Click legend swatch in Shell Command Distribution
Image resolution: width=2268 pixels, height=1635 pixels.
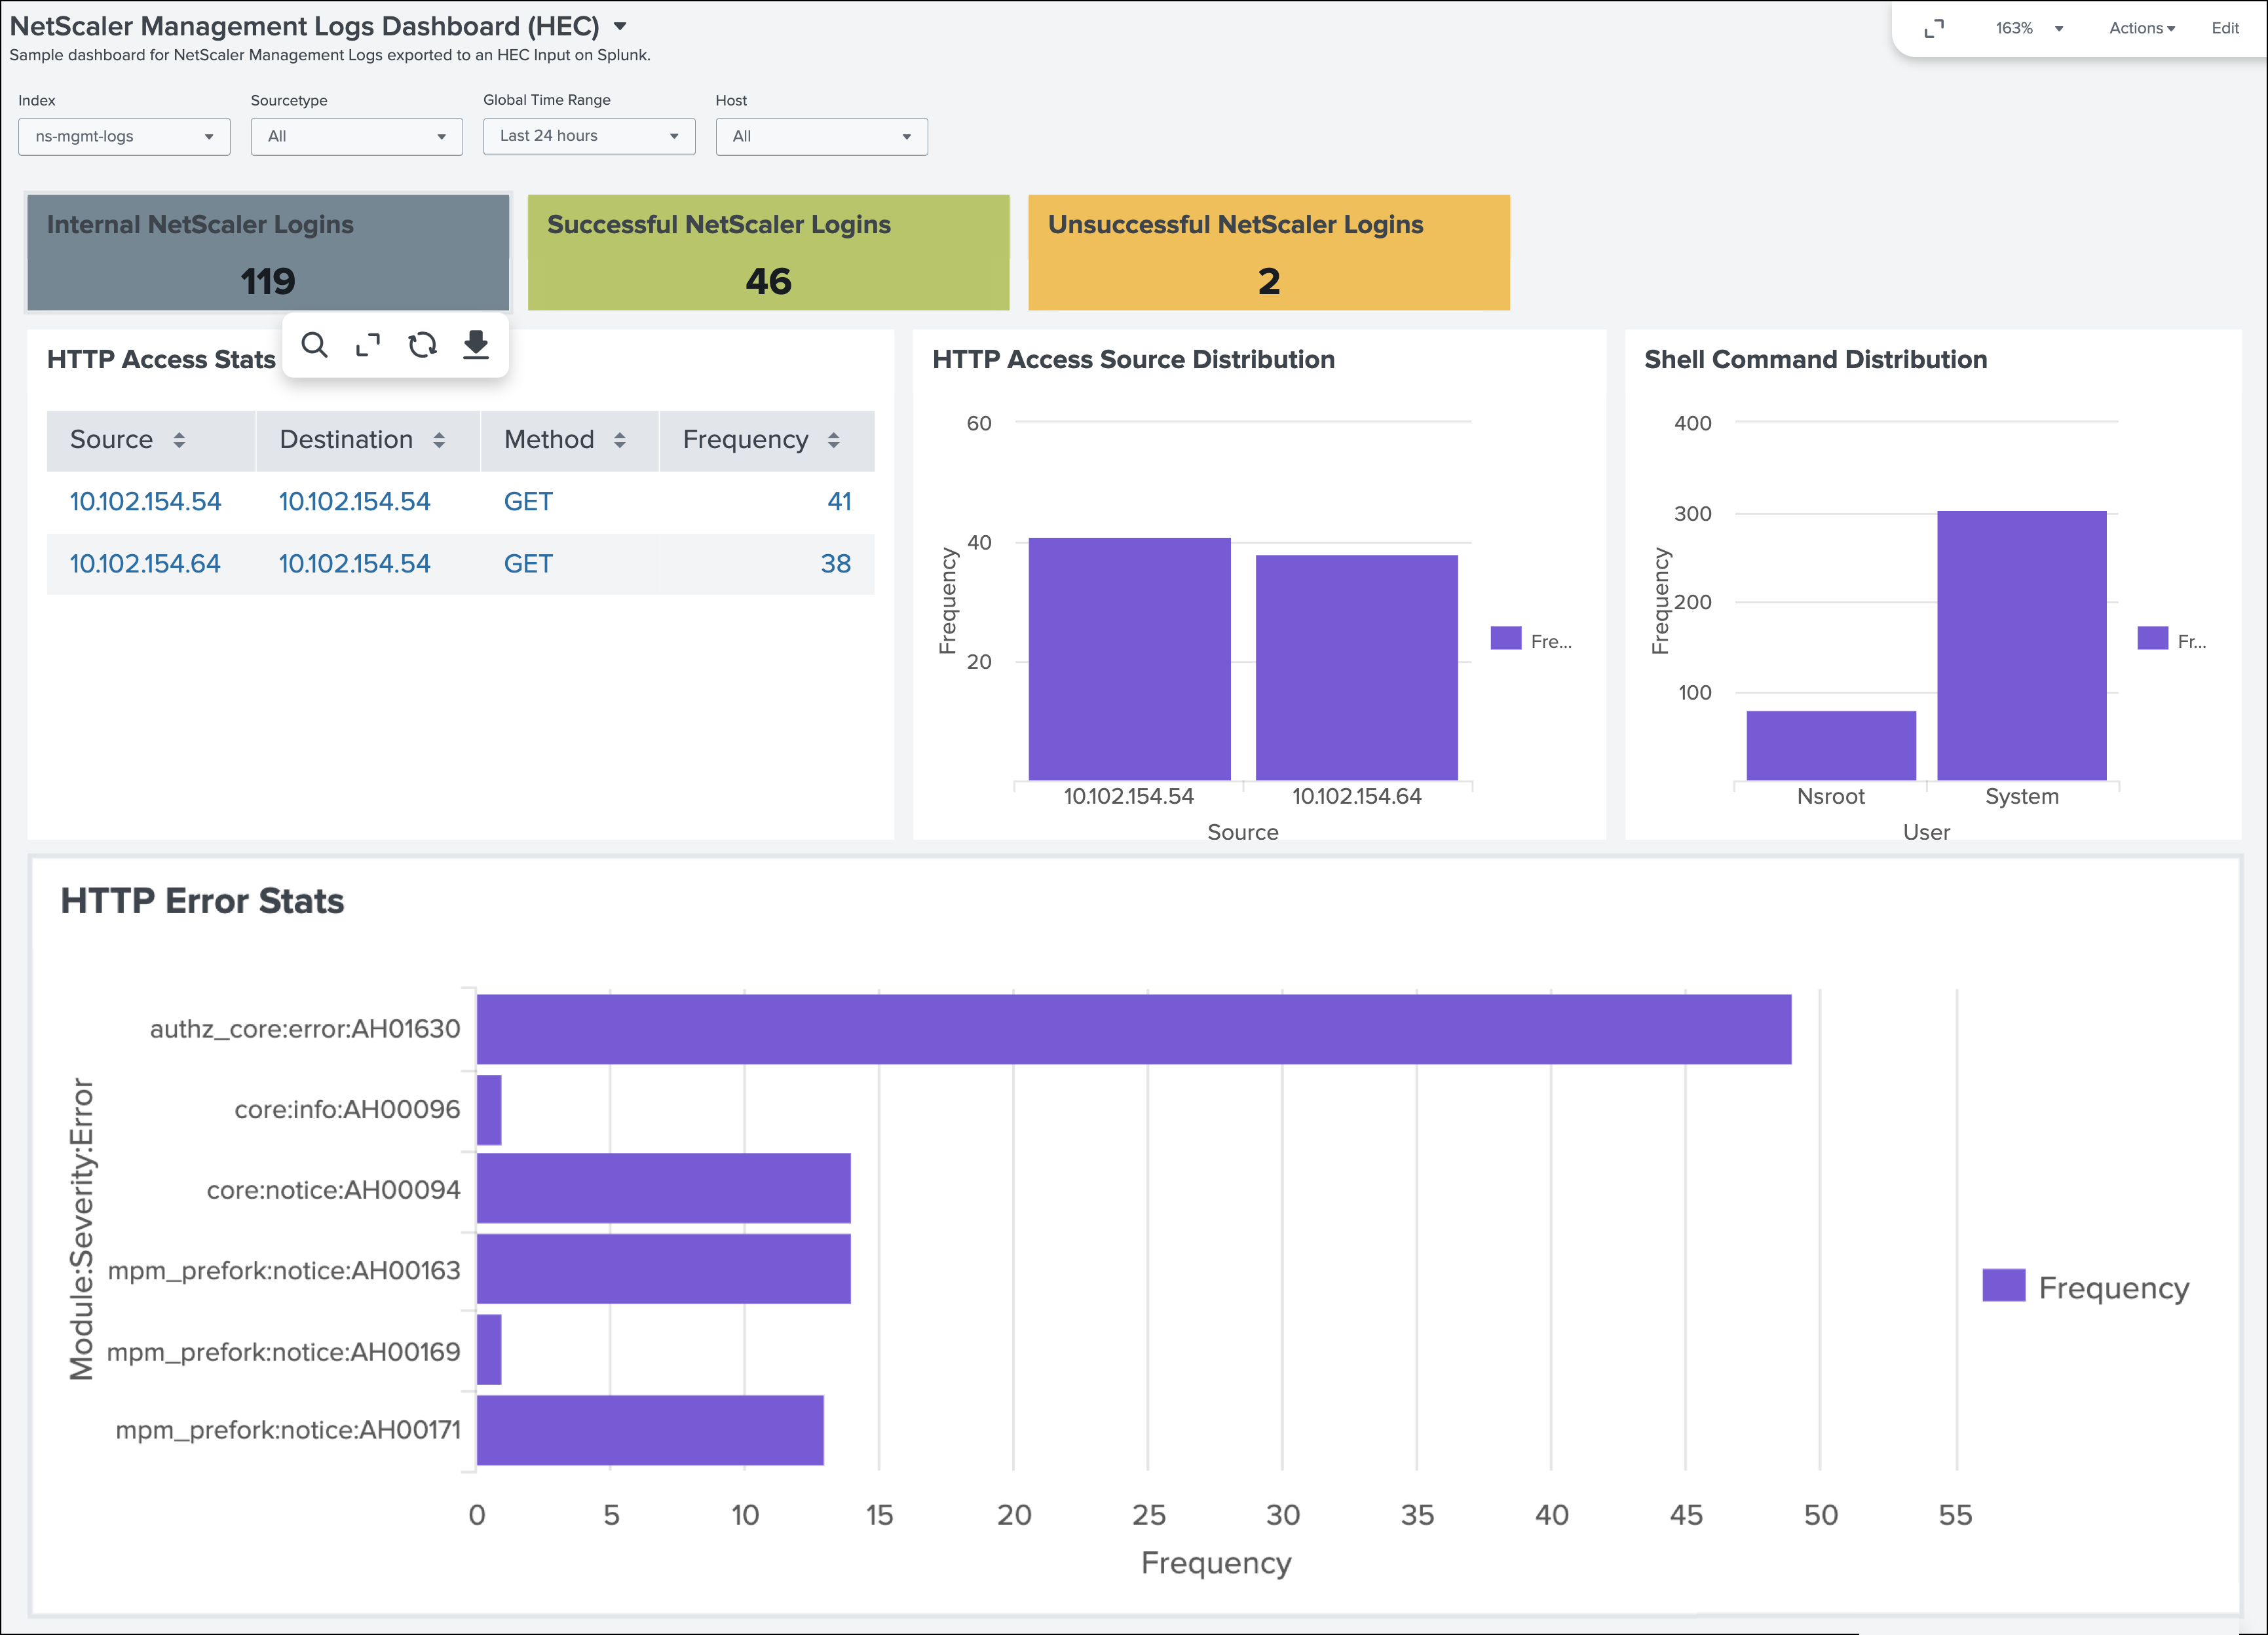tap(2152, 638)
